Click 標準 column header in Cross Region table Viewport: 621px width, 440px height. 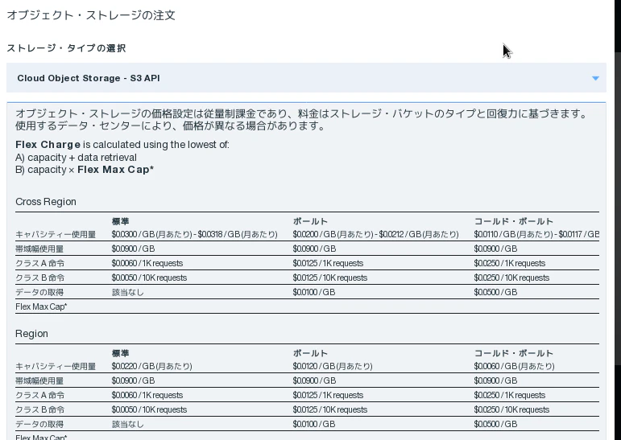(120, 221)
